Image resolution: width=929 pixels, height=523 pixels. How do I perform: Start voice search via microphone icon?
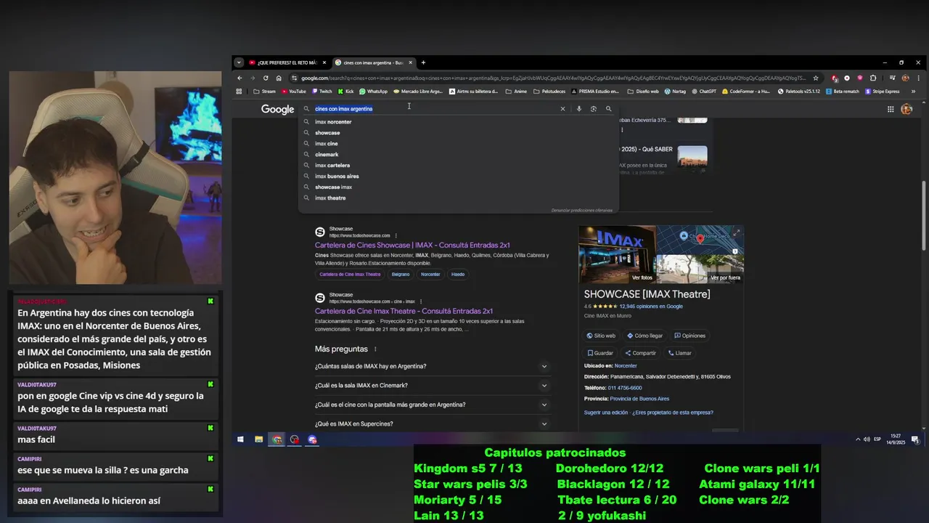pos(578,109)
